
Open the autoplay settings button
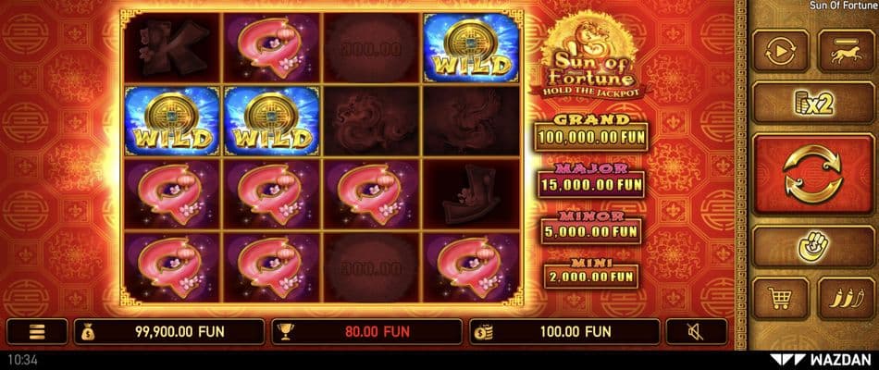click(780, 51)
